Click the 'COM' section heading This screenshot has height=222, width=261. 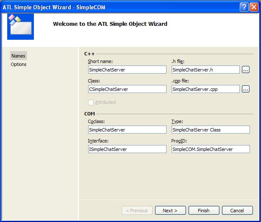coord(89,114)
